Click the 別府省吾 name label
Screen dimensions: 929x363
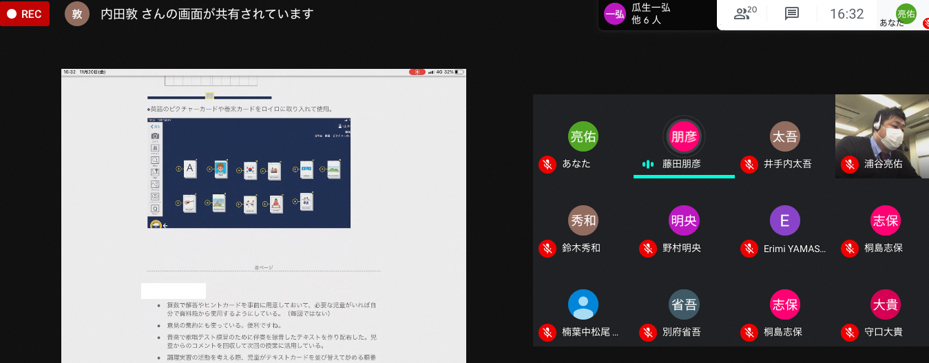pos(682,332)
